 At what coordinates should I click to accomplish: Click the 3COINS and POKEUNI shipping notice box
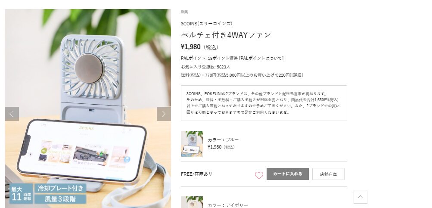click(264, 103)
